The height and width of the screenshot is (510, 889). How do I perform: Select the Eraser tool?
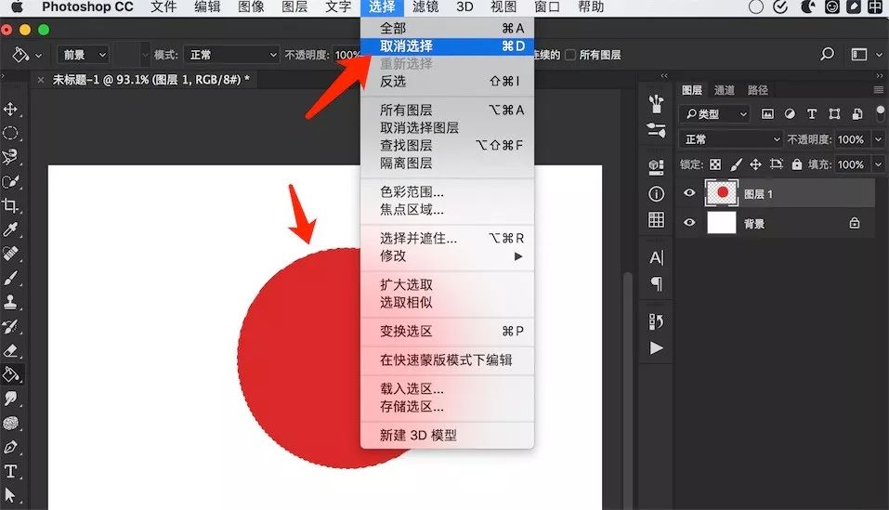tap(10, 350)
